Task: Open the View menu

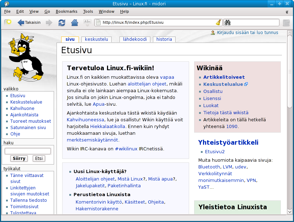Action: point(34,11)
